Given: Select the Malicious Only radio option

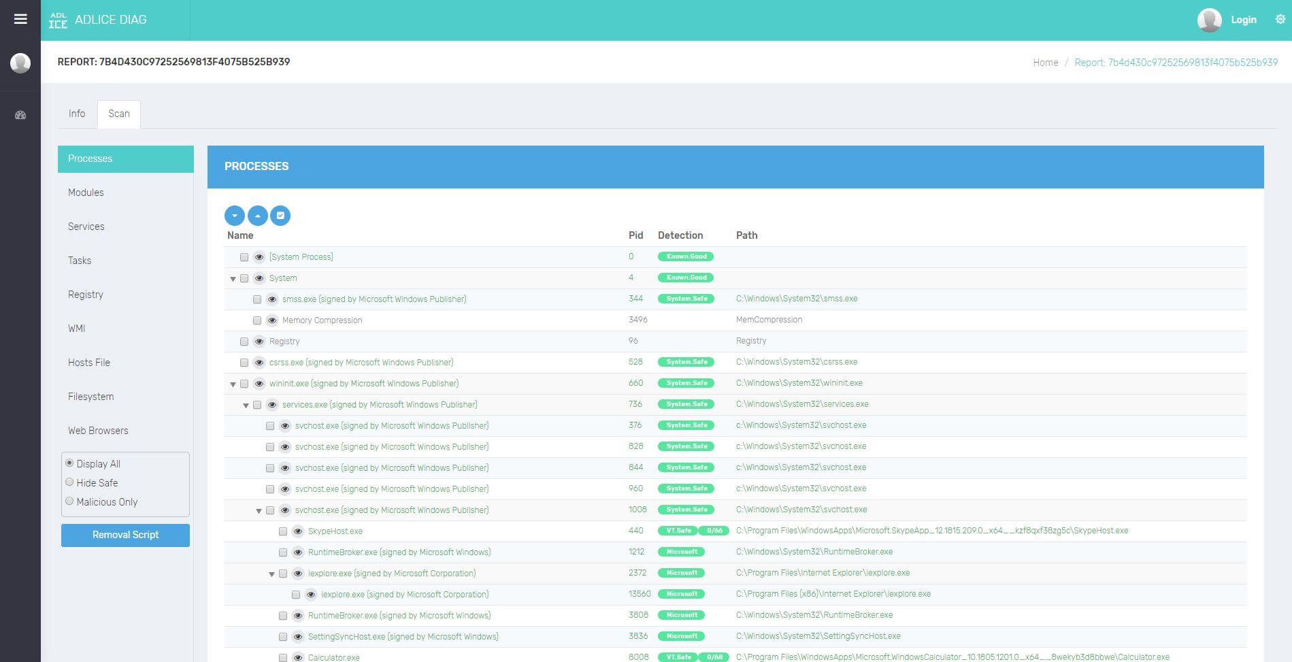Looking at the screenshot, I should [x=69, y=501].
